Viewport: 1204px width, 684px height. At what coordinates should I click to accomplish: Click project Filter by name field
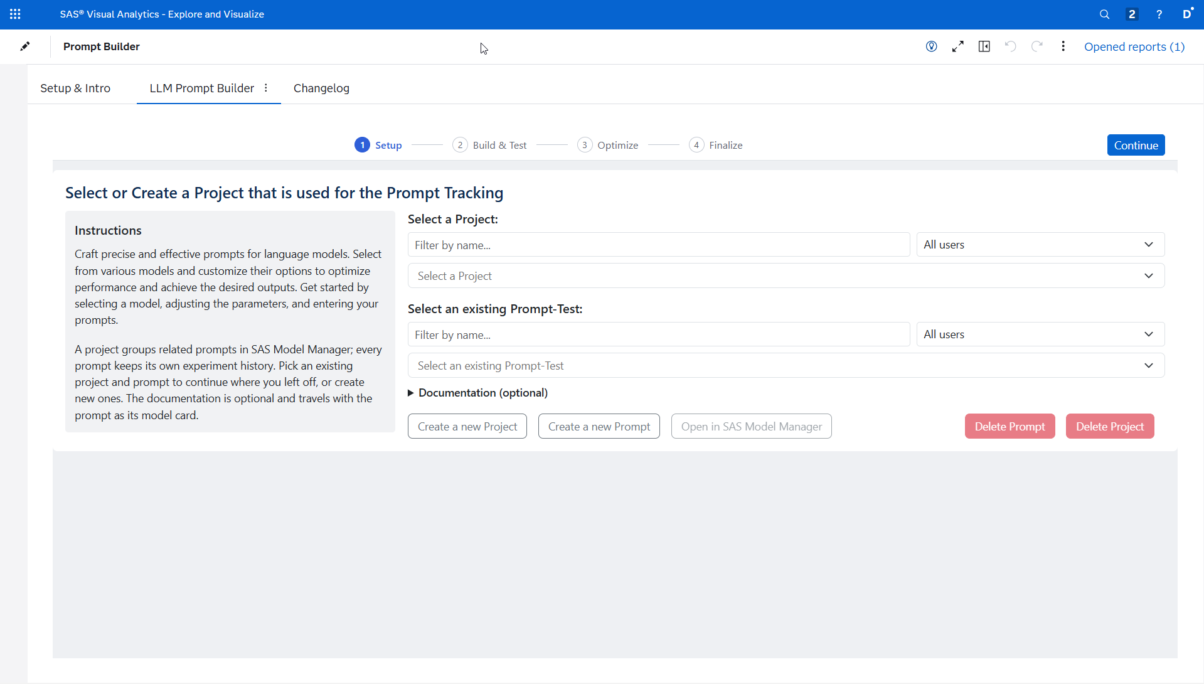pos(659,245)
